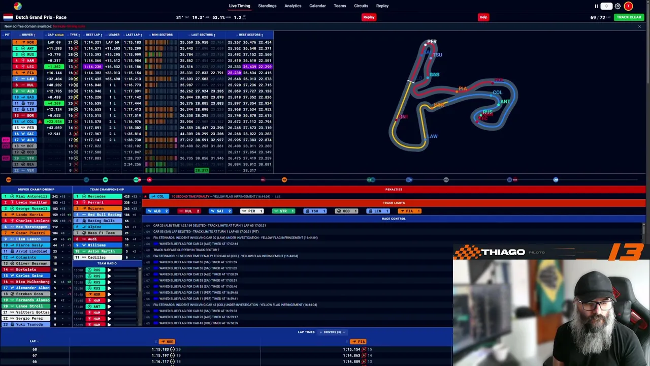Sort timing table by Driver
This screenshot has width=650, height=366.
[x=28, y=35]
